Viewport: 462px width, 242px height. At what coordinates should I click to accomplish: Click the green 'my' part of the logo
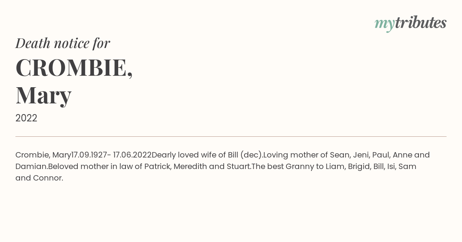(385, 24)
